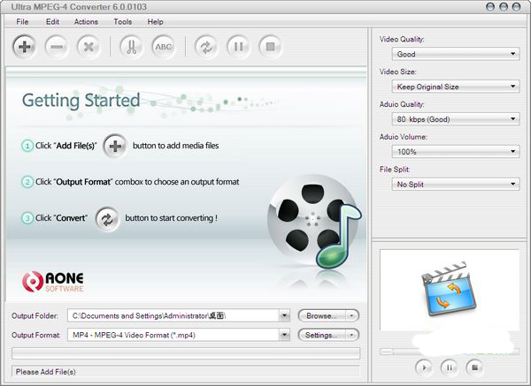Image resolution: width=531 pixels, height=386 pixels.
Task: Click the scissors trim toolbar button
Action: click(x=131, y=46)
